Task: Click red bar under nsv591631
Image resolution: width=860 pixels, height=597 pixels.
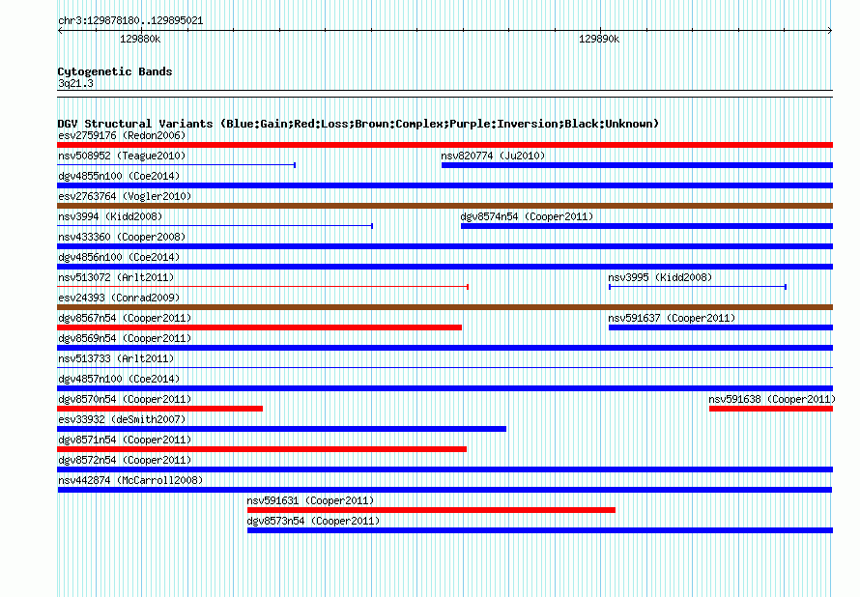Action: pyautogui.click(x=431, y=510)
